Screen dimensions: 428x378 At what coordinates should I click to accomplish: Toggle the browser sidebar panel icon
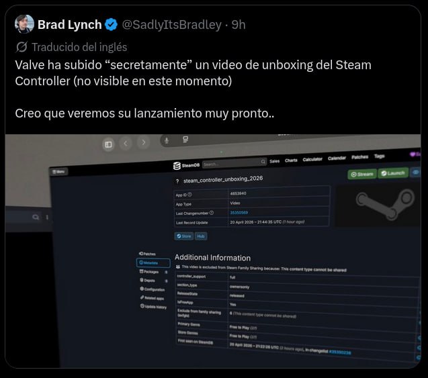pos(108,144)
